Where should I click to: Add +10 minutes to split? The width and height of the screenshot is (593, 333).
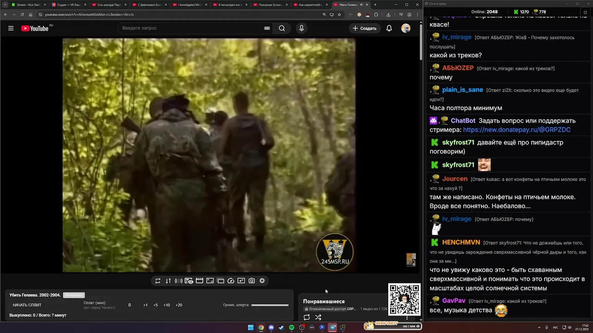[167, 305]
